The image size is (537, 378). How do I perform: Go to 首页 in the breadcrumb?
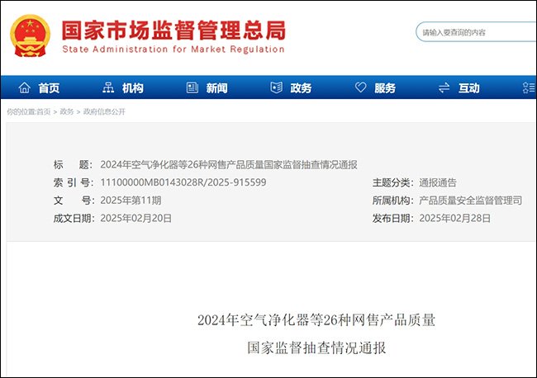coord(44,111)
